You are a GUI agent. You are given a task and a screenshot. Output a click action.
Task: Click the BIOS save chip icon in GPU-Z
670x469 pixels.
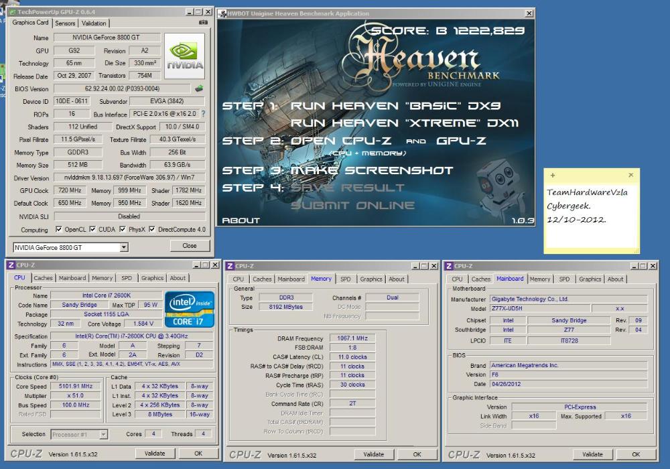[x=199, y=88]
